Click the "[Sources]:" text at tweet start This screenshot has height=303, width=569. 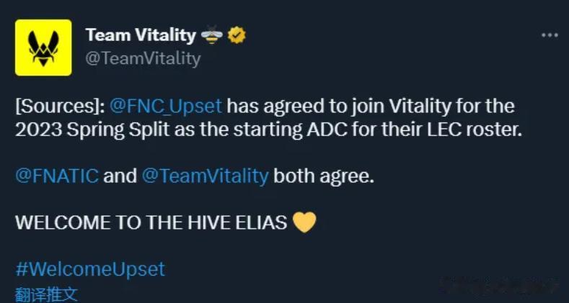[60, 107]
